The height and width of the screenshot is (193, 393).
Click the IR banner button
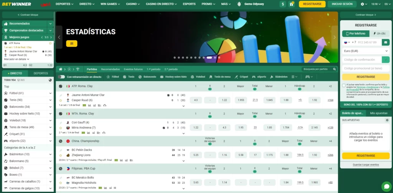coord(72,44)
